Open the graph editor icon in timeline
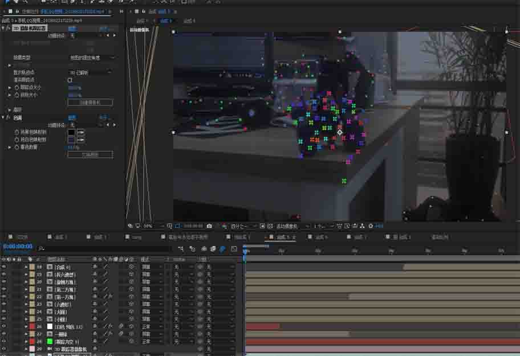The height and width of the screenshot is (356, 520). 234,249
